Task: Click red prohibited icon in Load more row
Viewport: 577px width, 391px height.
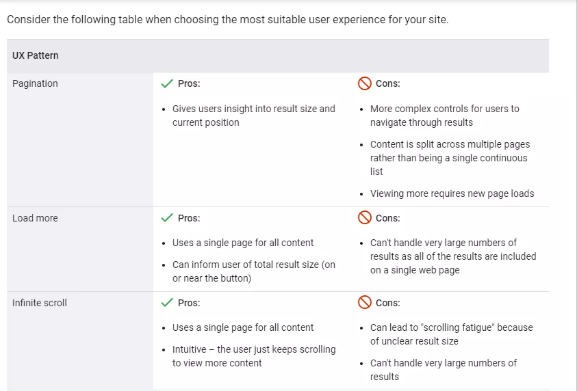Action: pos(364,217)
